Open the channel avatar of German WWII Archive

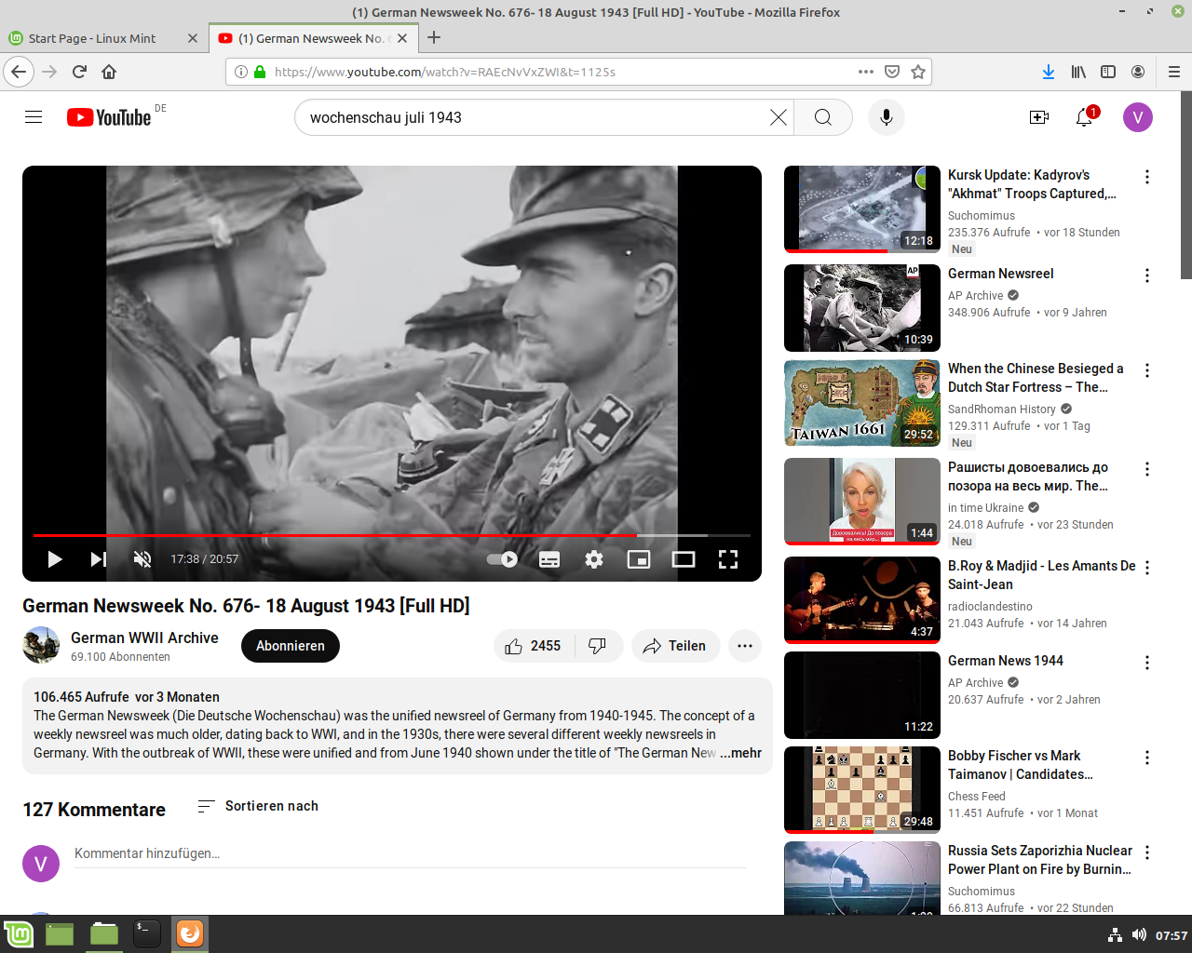41,645
